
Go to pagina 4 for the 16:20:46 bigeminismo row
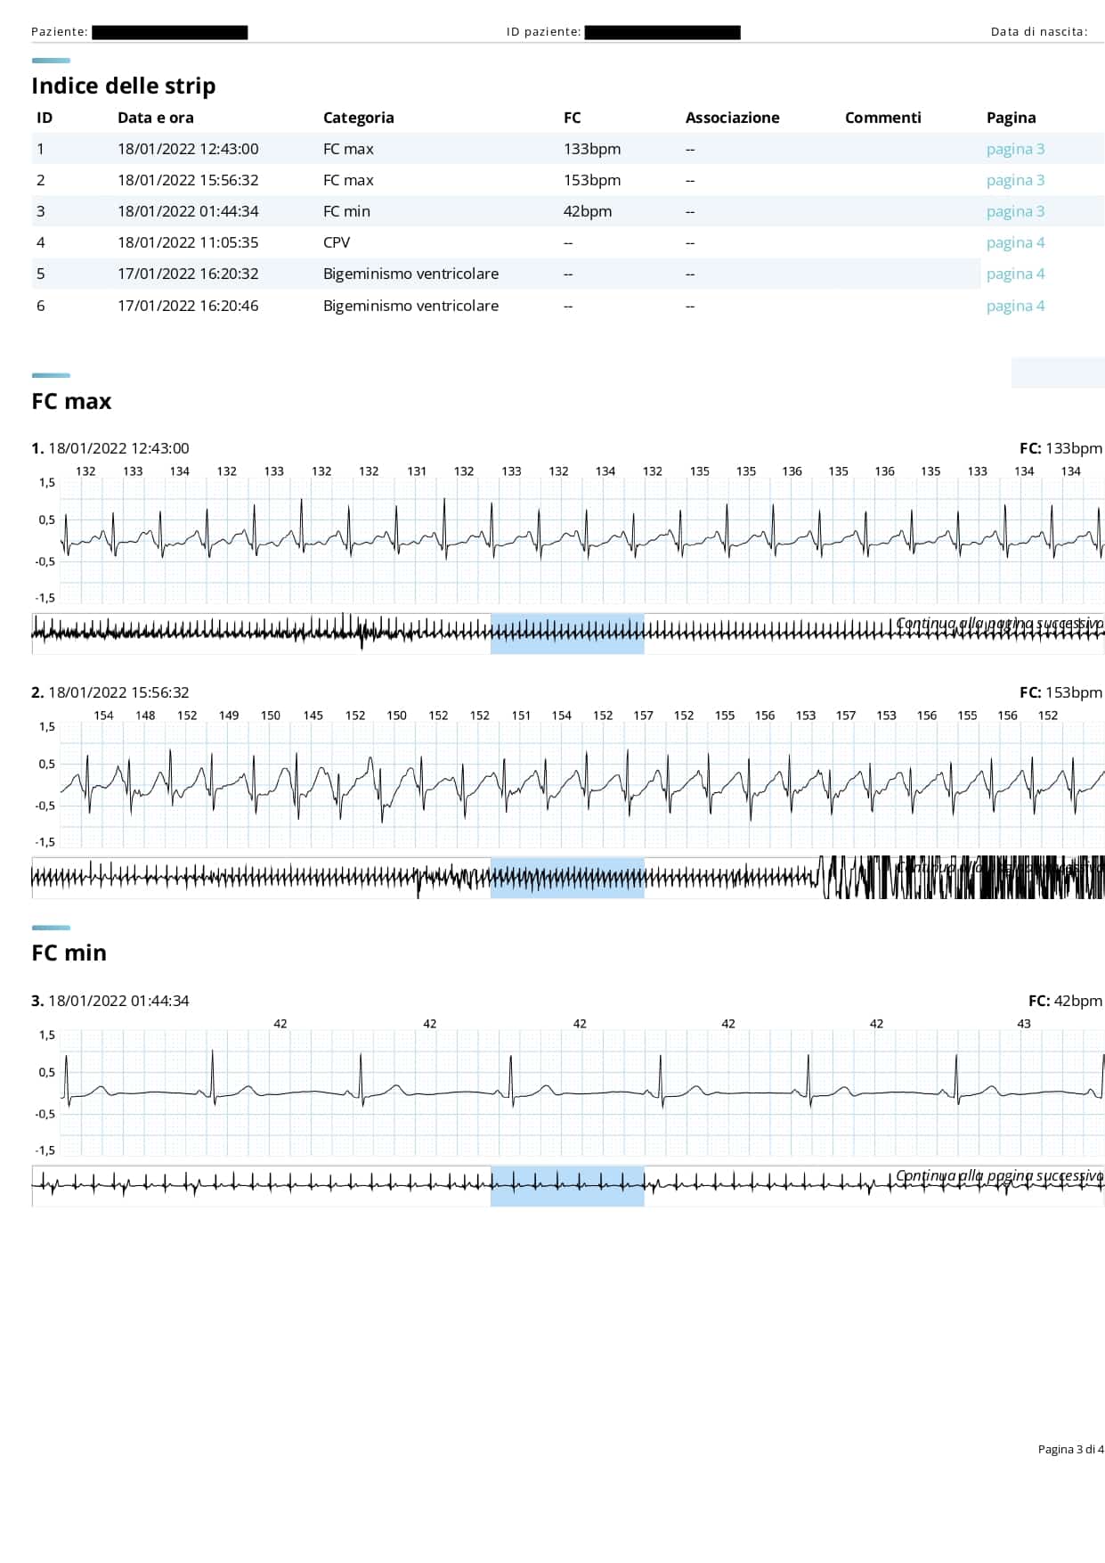point(1015,306)
